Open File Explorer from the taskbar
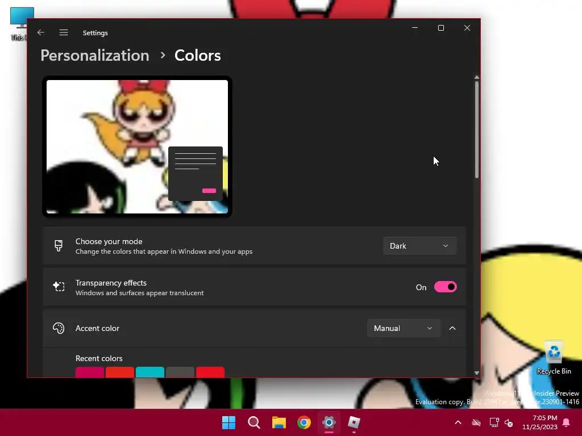 pyautogui.click(x=278, y=422)
